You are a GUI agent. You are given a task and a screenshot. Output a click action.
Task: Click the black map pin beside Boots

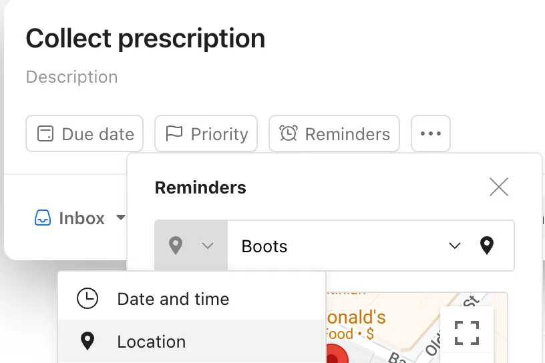click(487, 246)
